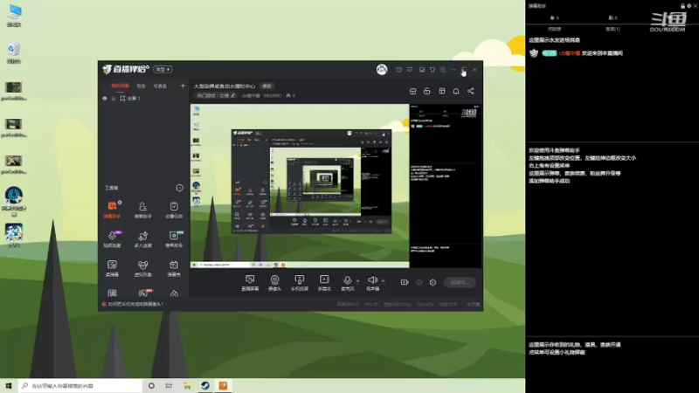
Task: Click the status text at bottom-right of status bar
Action: coord(473,304)
